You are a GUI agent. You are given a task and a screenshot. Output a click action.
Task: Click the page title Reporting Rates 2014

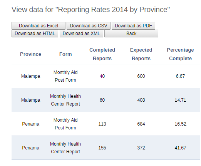90,10
